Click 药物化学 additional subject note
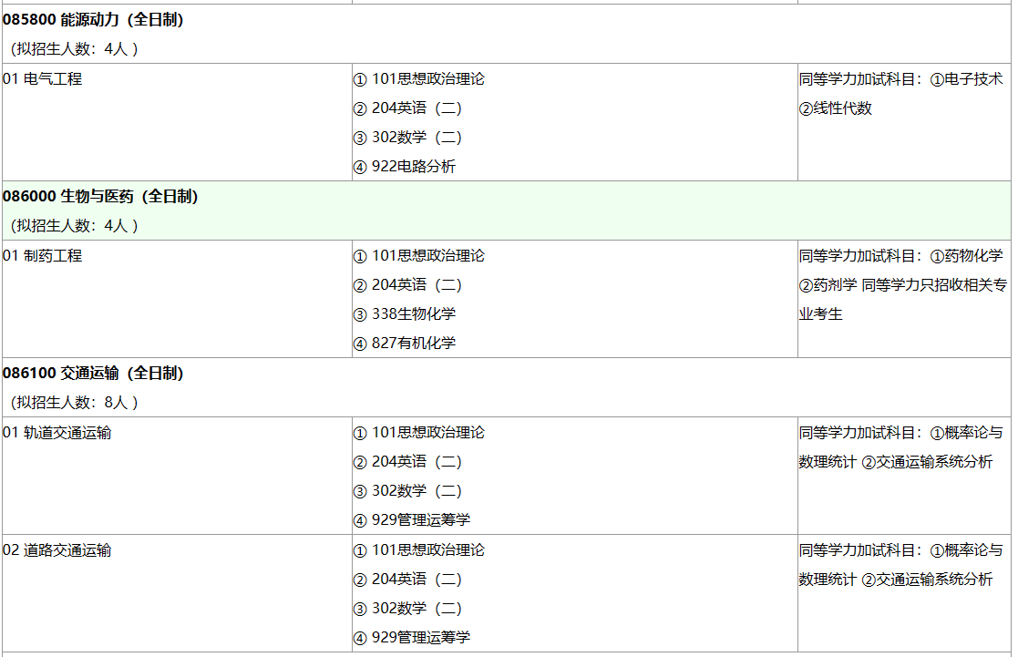 point(972,256)
